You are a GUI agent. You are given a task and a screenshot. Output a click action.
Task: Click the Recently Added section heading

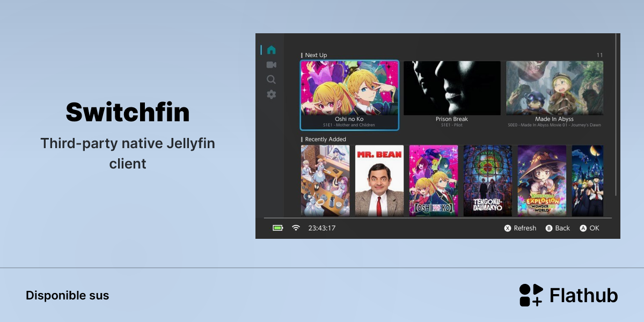pos(326,140)
